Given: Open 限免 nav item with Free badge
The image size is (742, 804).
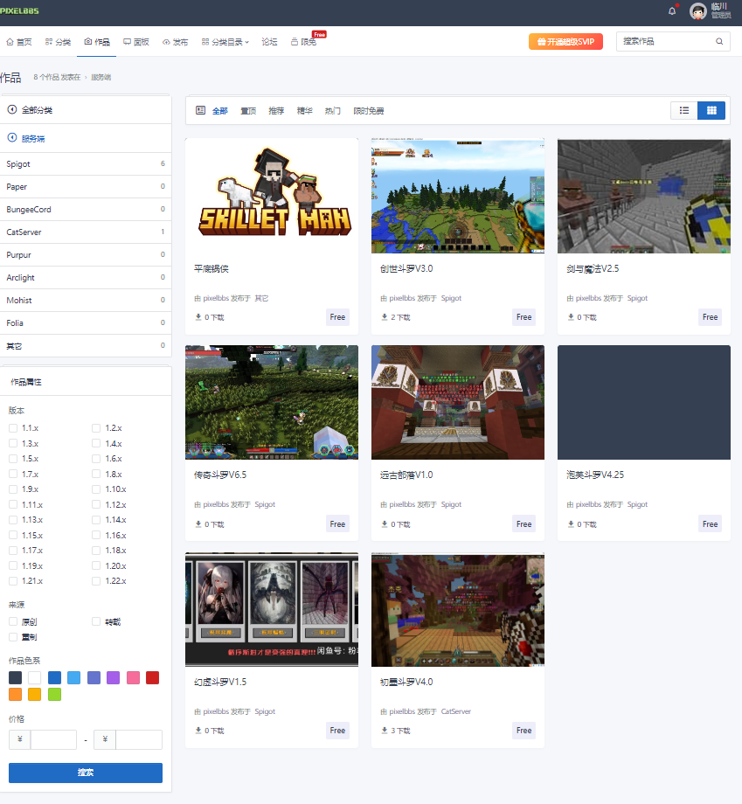Looking at the screenshot, I should [x=303, y=42].
